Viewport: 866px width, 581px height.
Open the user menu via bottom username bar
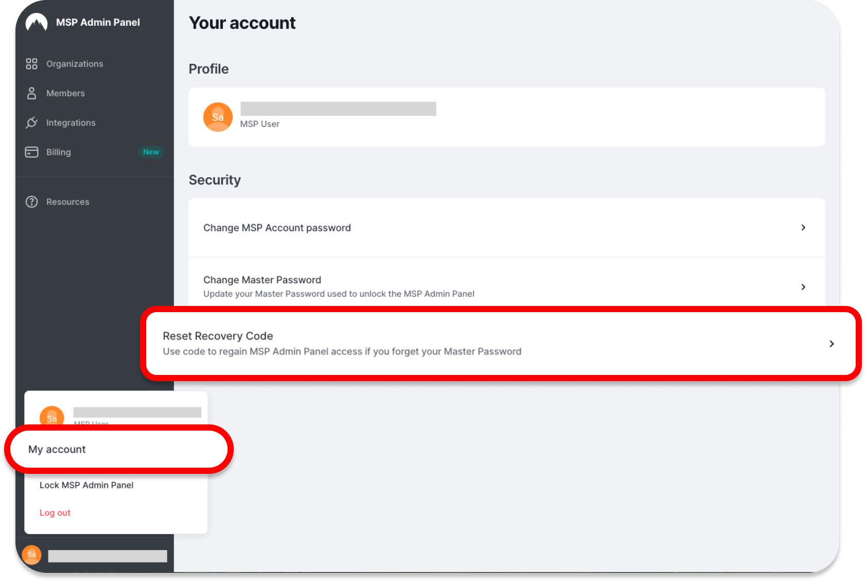108,556
